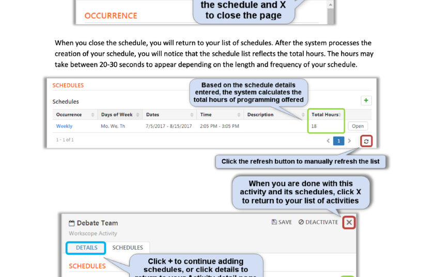Open the Weekly occurrence link
This screenshot has height=277, width=435.
(x=64, y=126)
